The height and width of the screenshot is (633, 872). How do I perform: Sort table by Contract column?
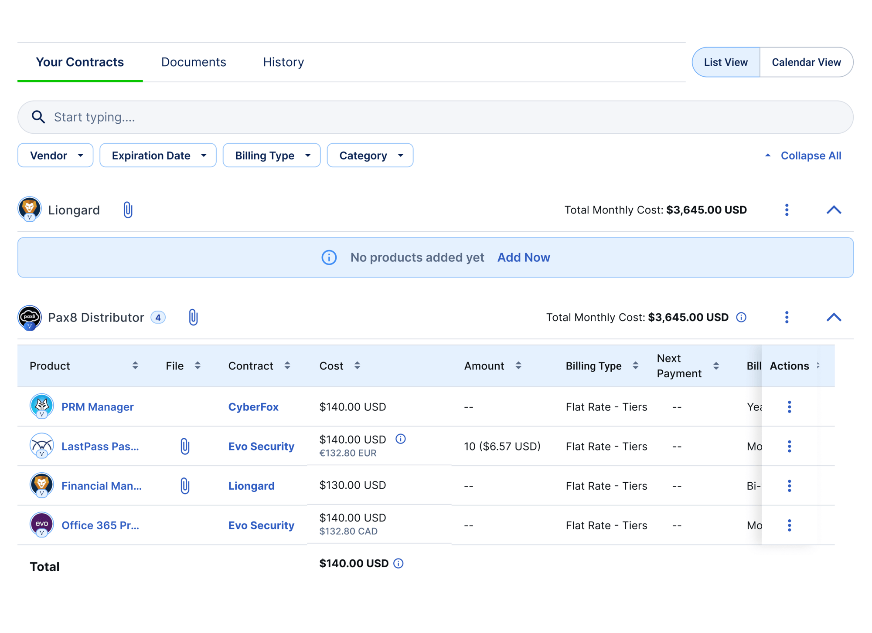[x=287, y=366]
